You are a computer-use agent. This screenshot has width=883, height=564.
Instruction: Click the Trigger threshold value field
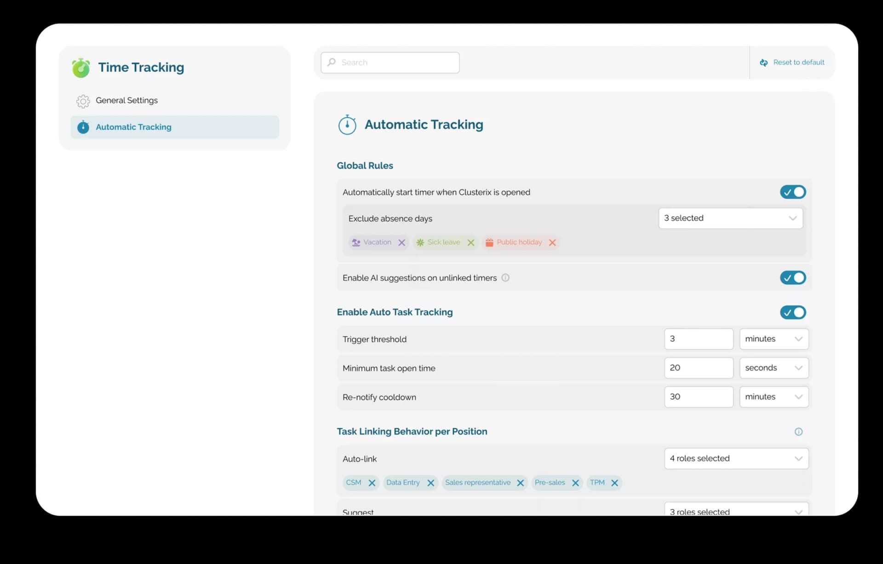(699, 339)
